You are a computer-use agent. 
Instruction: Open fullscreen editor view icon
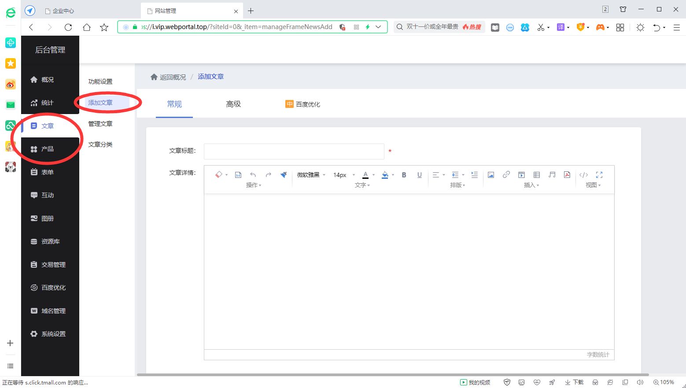click(x=599, y=174)
